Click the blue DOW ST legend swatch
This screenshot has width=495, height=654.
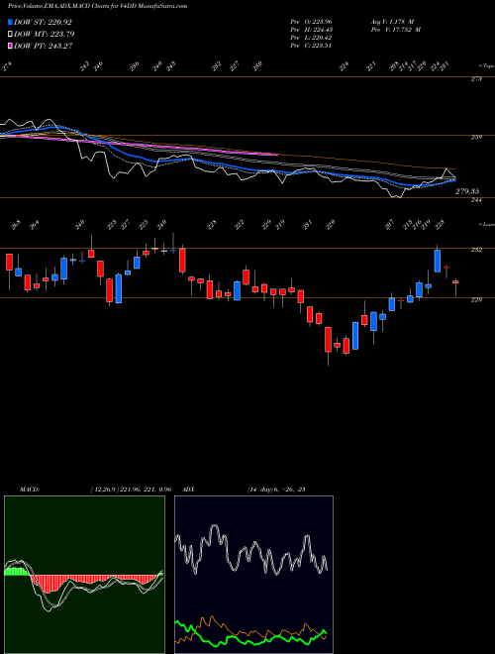[x=10, y=22]
